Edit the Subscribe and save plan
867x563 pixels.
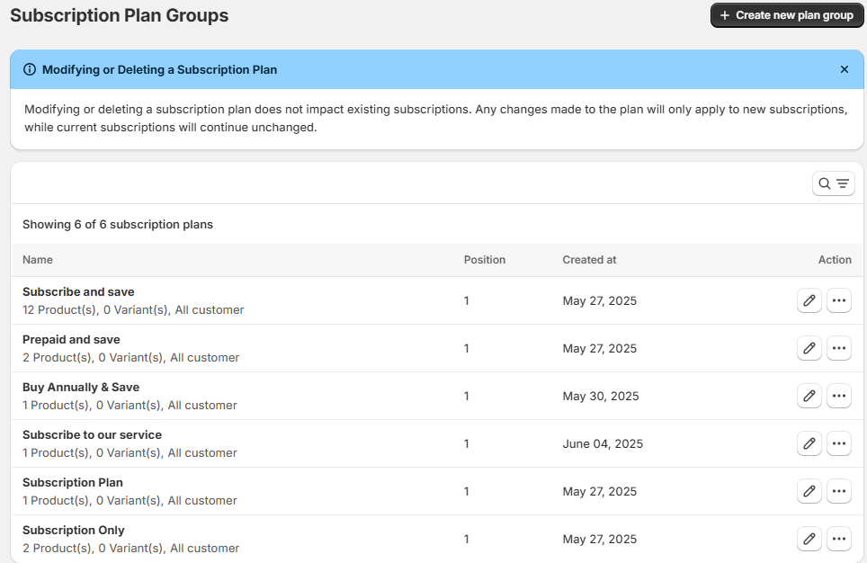pos(809,300)
